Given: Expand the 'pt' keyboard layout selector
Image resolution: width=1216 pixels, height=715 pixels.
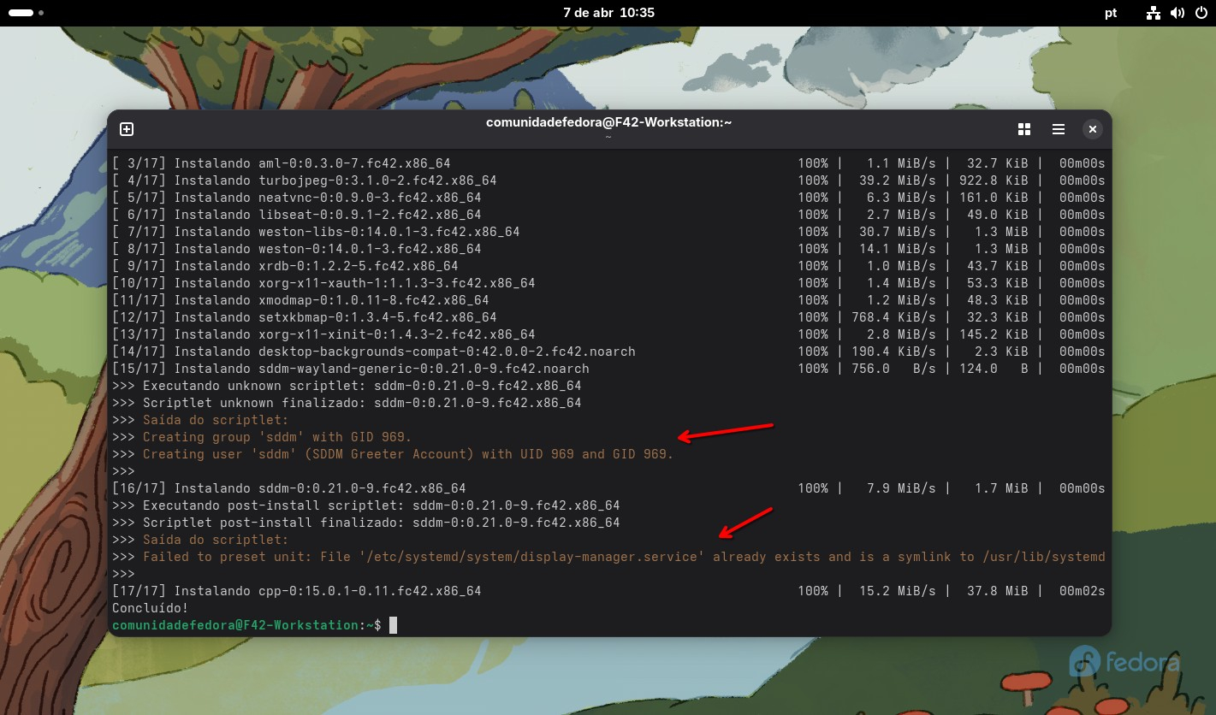Looking at the screenshot, I should (1111, 13).
